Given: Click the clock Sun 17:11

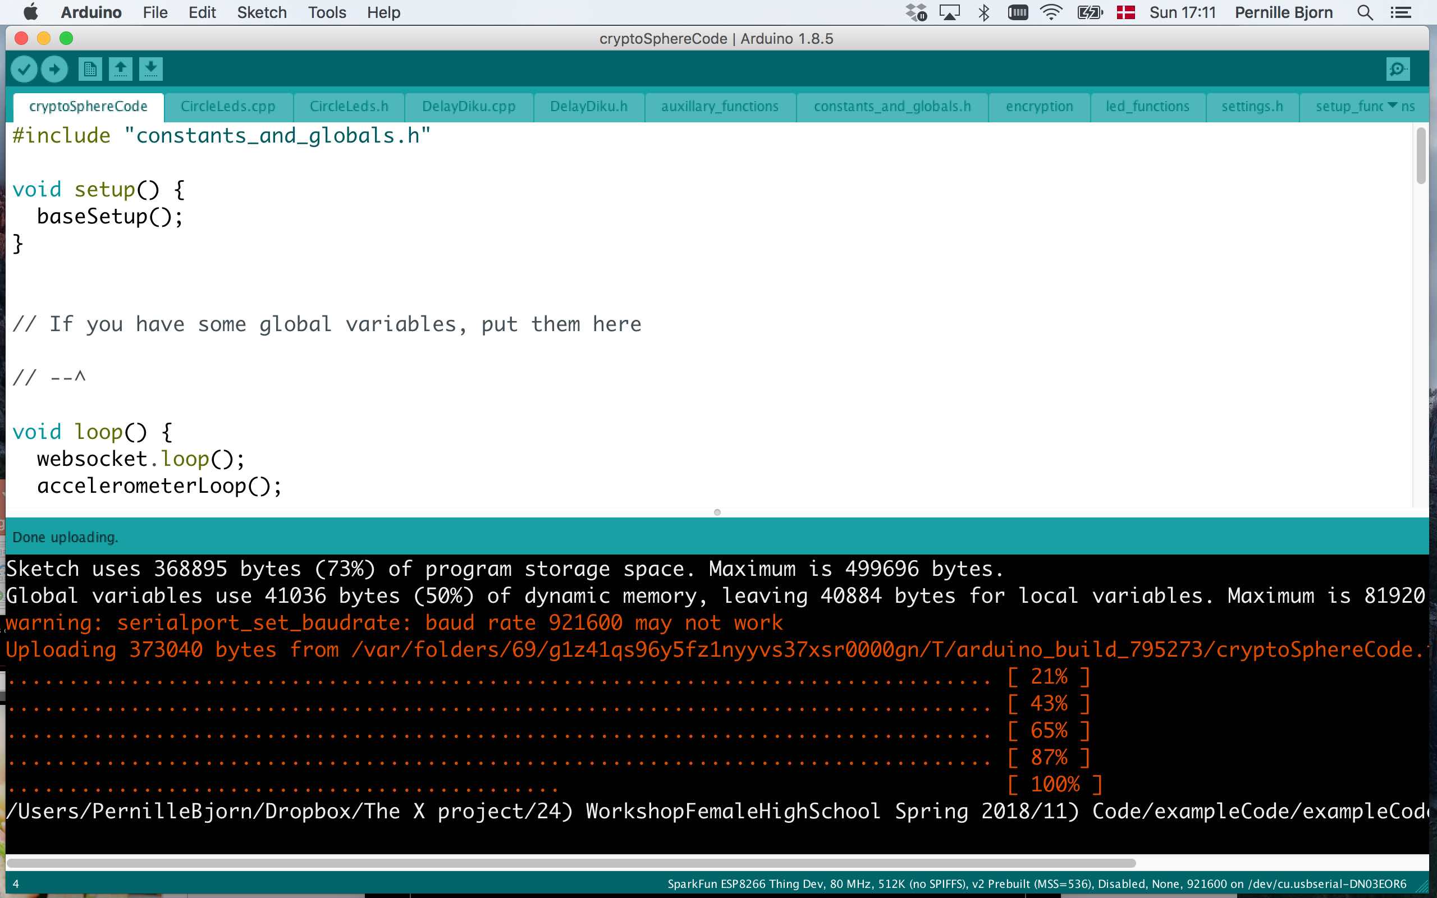Looking at the screenshot, I should click(1182, 12).
